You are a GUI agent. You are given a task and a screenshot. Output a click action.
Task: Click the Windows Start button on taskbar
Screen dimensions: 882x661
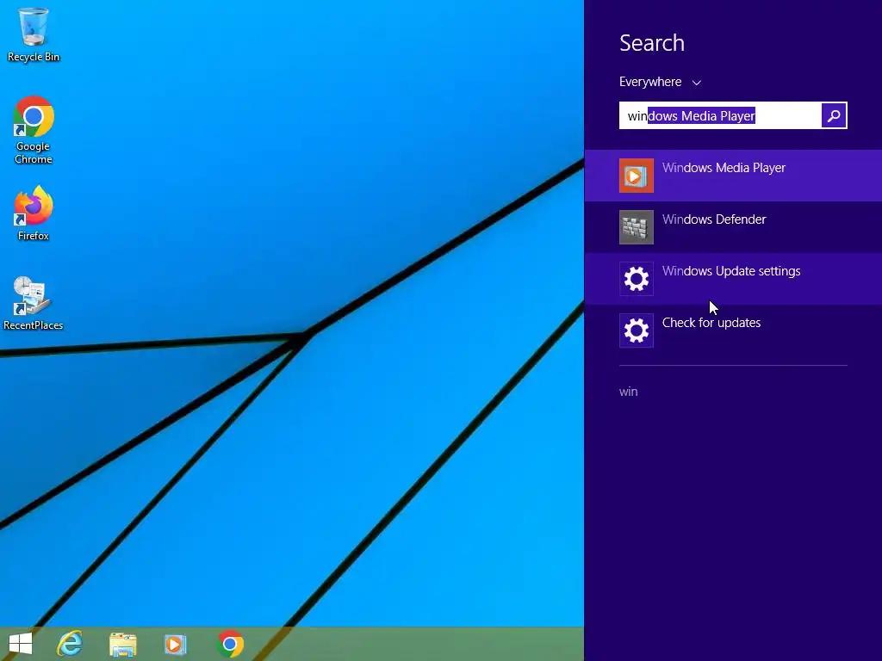21,644
